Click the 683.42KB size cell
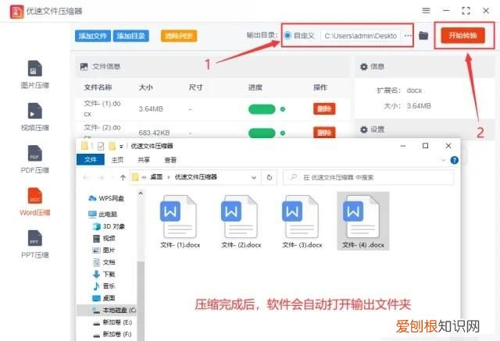The height and width of the screenshot is (341, 500). 154,133
